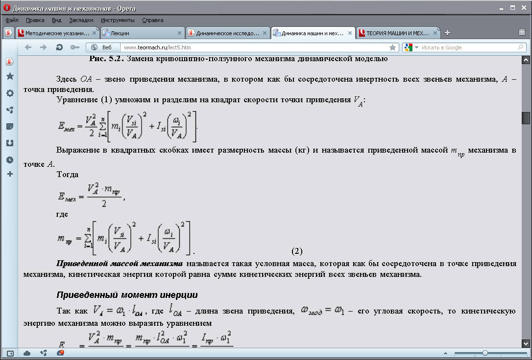
Task: Open the History clock panel in the sidebar
Action: [x=10, y=160]
